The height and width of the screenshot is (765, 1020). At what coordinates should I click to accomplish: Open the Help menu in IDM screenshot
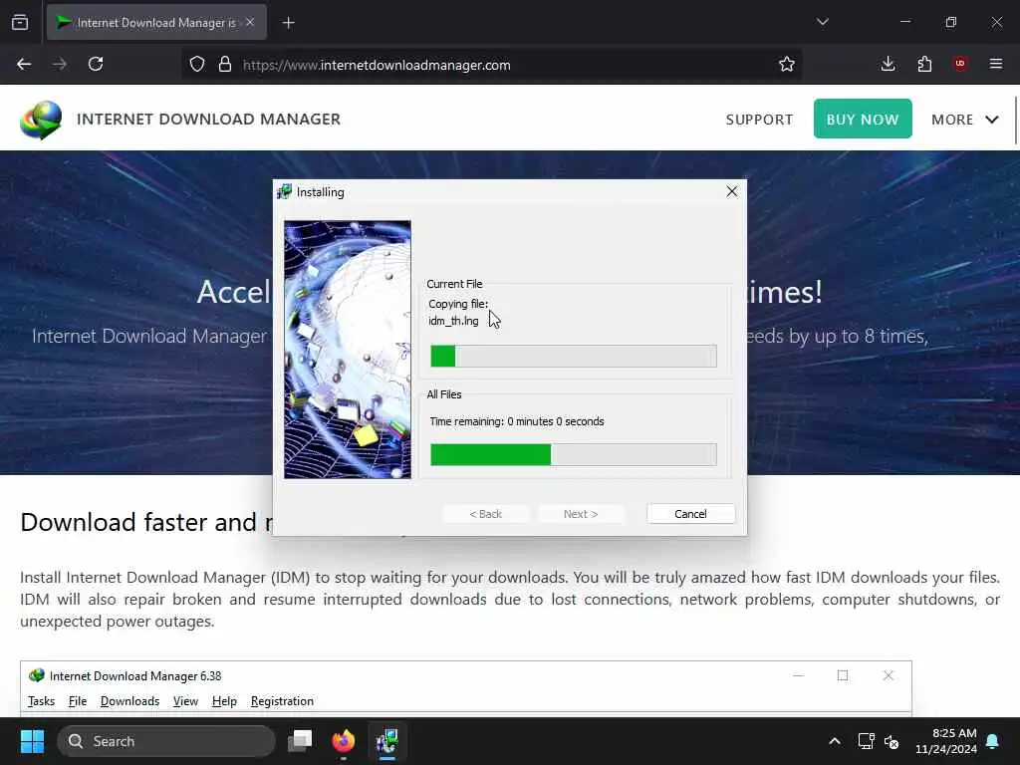[224, 701]
